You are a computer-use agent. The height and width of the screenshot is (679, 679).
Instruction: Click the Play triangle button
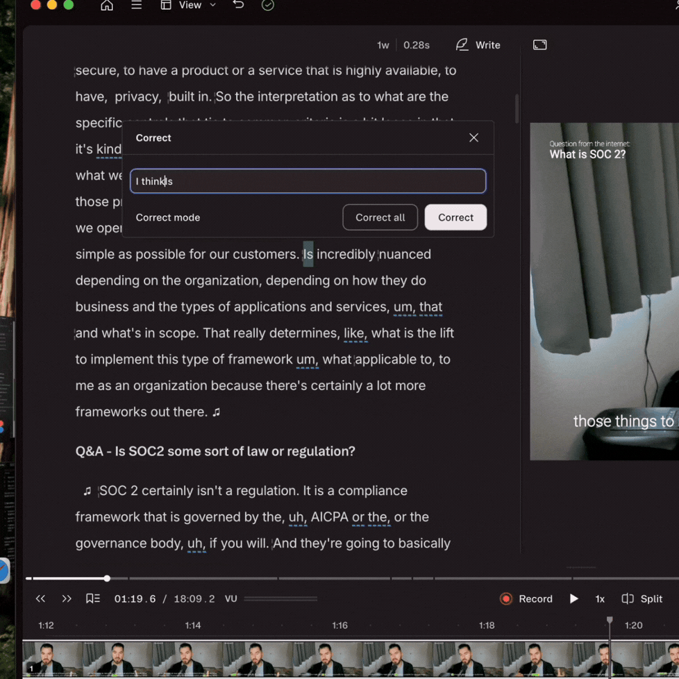pyautogui.click(x=573, y=599)
